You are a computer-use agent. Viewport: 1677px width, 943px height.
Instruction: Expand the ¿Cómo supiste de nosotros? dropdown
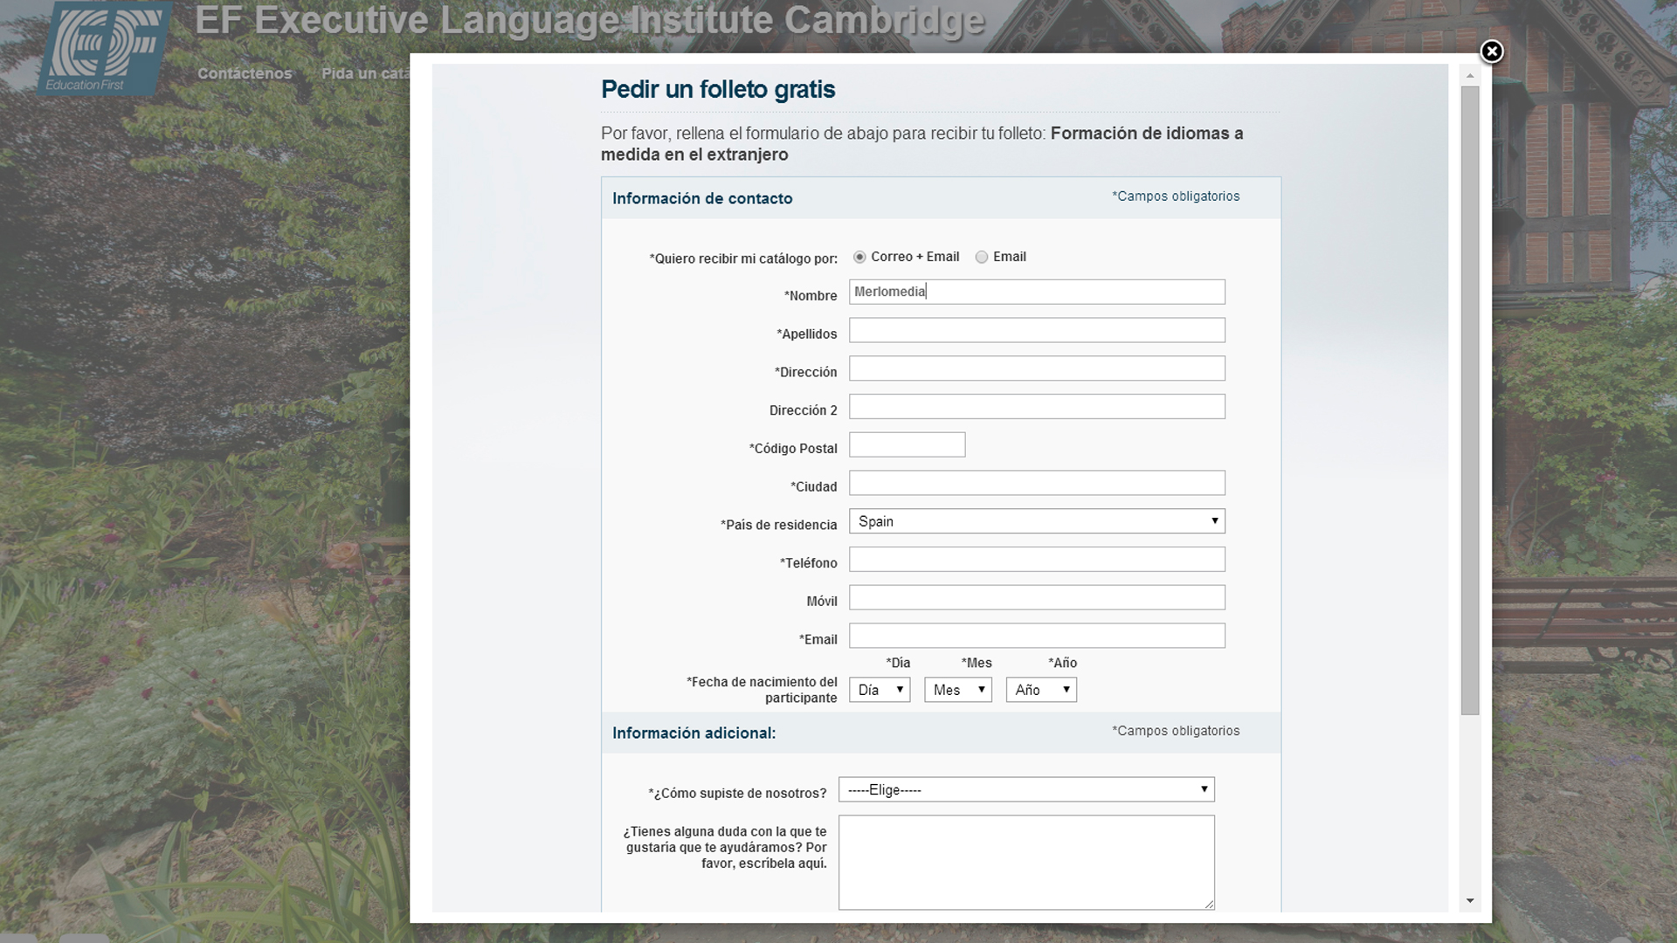(x=1025, y=789)
